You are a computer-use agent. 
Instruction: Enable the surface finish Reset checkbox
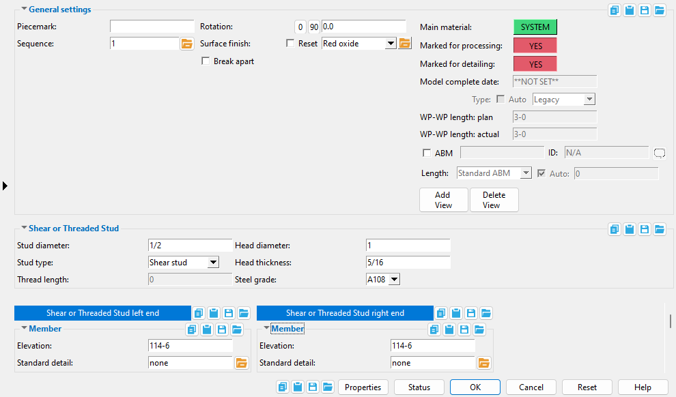pos(291,44)
